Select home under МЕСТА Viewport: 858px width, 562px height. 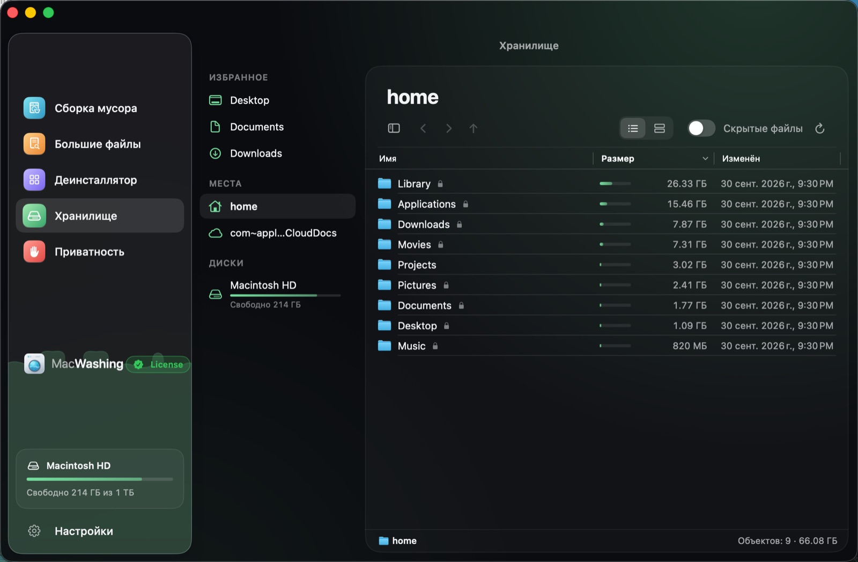[x=278, y=207]
